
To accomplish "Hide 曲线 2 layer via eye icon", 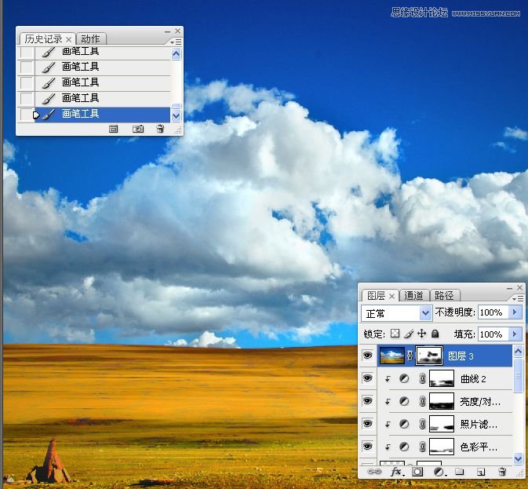I will coord(367,378).
